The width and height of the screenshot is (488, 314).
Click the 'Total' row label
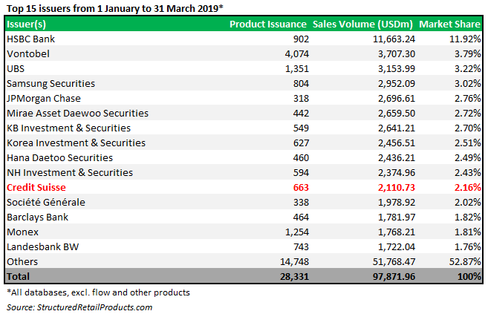tap(18, 277)
